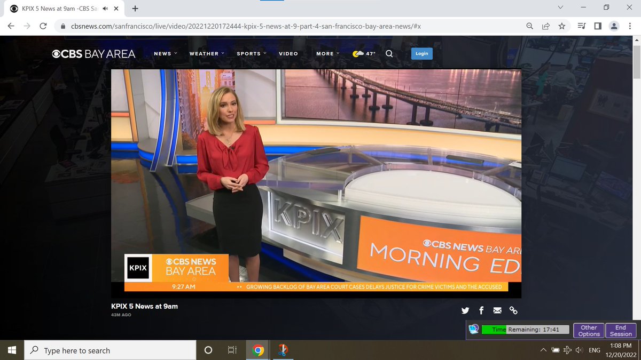
Task: Open Task View on taskbar
Action: tap(232, 350)
